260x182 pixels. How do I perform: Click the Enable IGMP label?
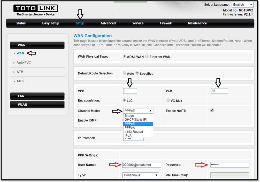[88, 120]
